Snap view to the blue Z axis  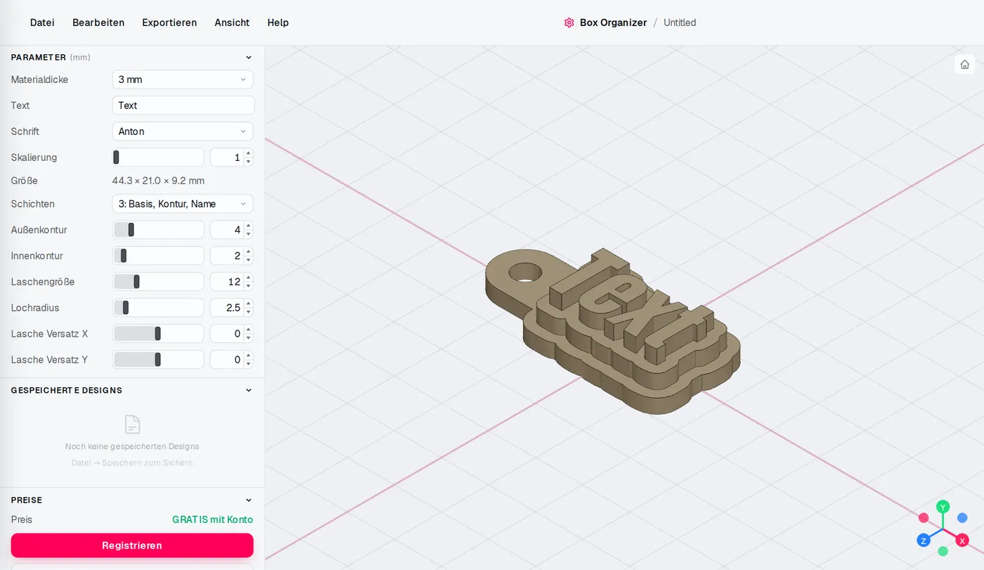tap(924, 540)
